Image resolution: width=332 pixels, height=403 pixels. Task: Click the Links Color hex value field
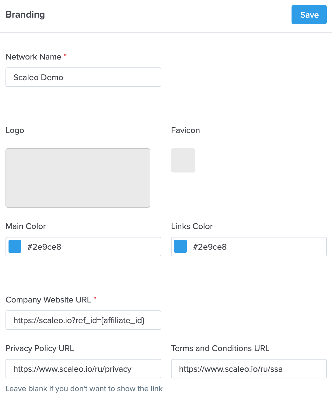pos(259,247)
